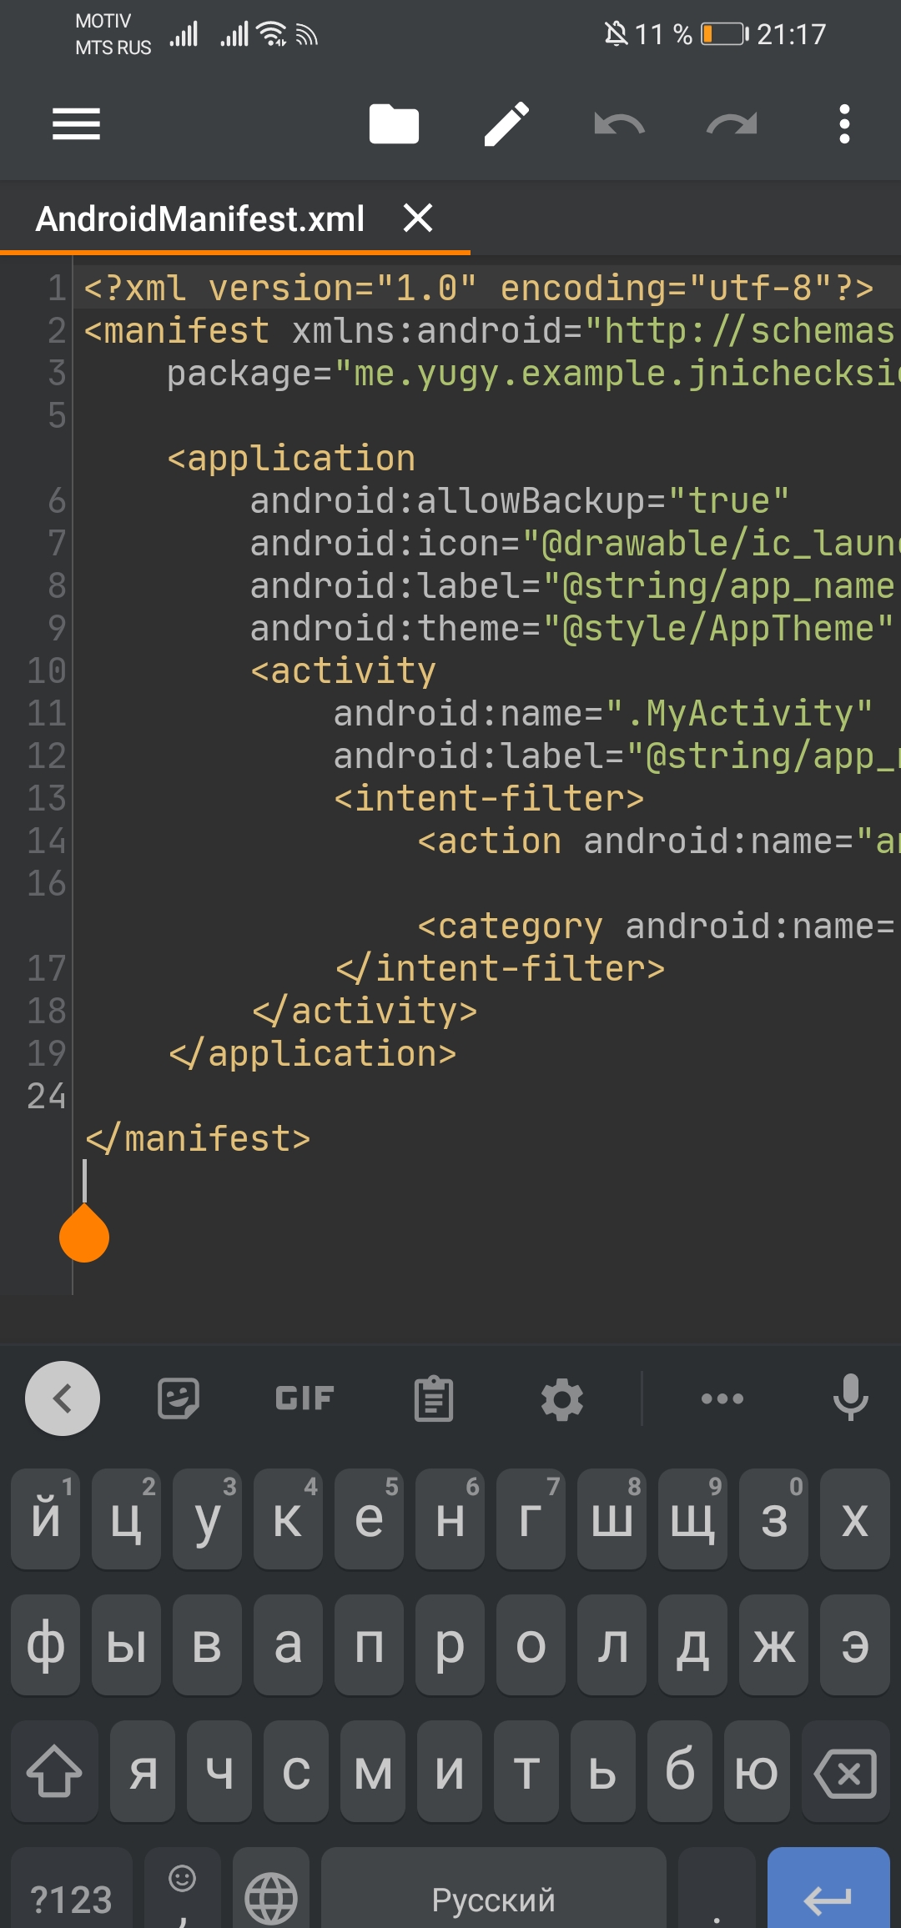The height and width of the screenshot is (1928, 901).
Task: Switch to AndroidManifest.xml tab
Action: pyautogui.click(x=200, y=218)
